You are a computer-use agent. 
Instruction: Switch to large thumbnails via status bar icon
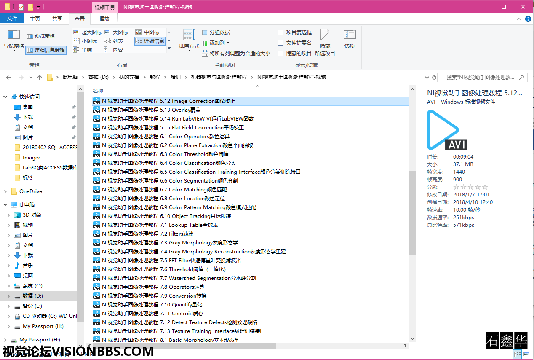tap(526, 355)
